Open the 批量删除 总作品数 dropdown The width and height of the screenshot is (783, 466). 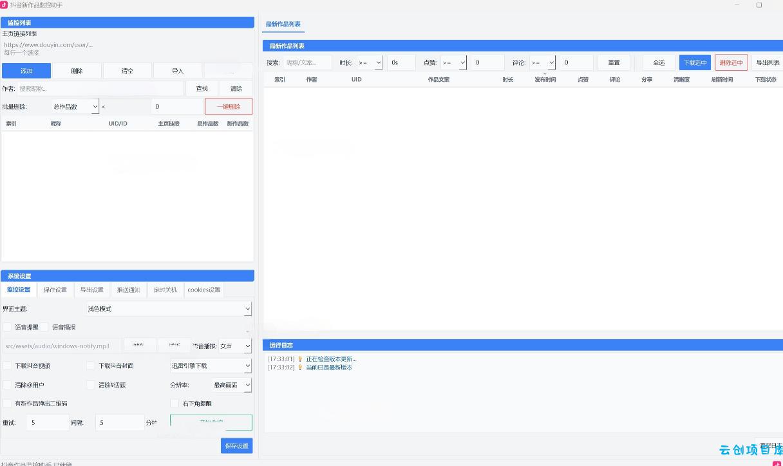75,107
